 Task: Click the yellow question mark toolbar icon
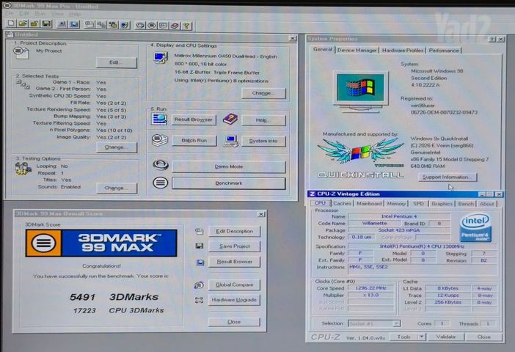[x=186, y=26]
